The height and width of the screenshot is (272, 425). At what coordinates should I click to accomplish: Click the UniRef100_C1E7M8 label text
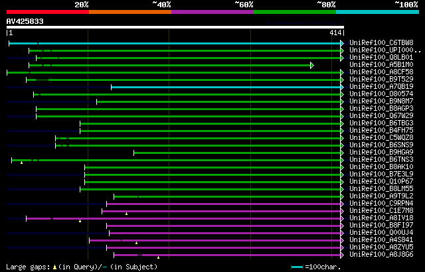pos(381,211)
